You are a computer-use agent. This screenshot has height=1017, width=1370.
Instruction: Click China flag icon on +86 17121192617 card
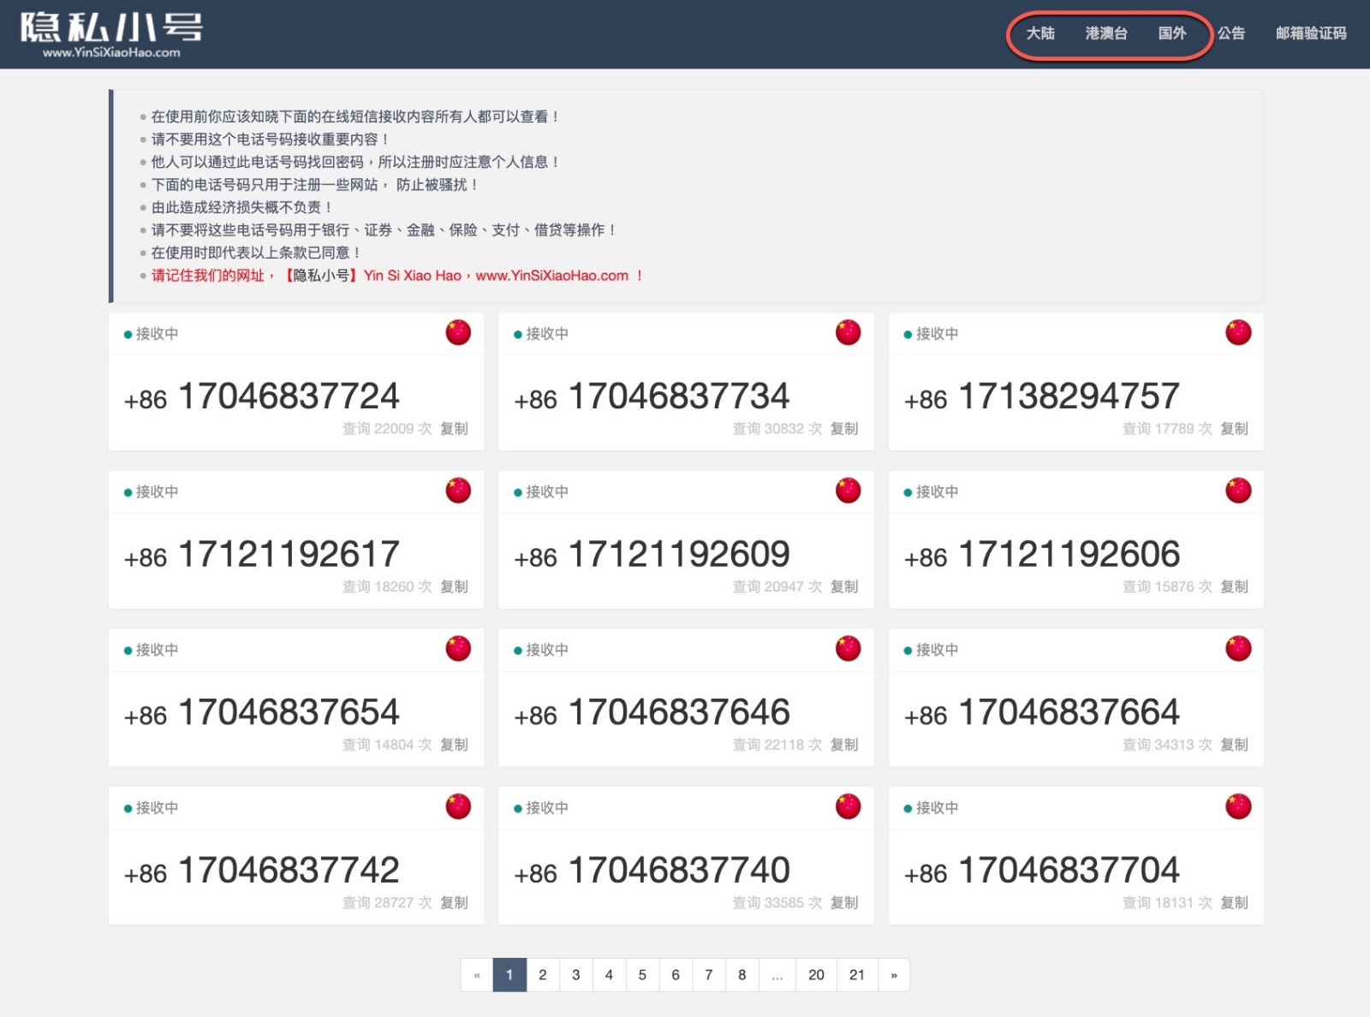[458, 491]
